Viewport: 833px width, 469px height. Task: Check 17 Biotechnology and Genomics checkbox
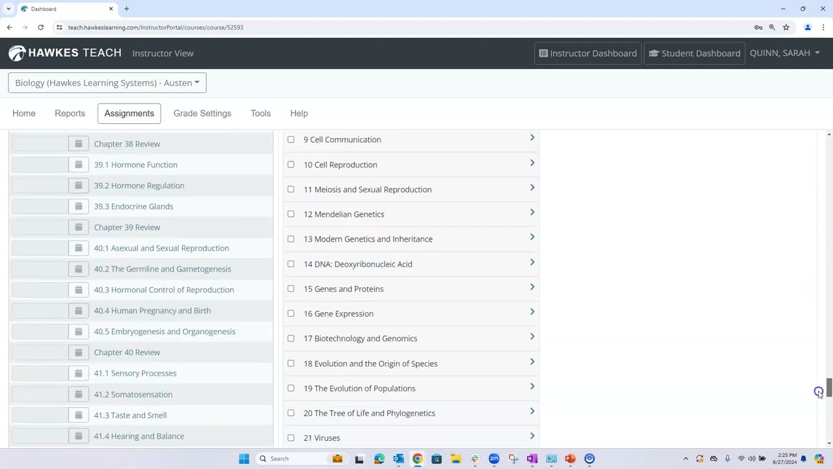tap(291, 338)
